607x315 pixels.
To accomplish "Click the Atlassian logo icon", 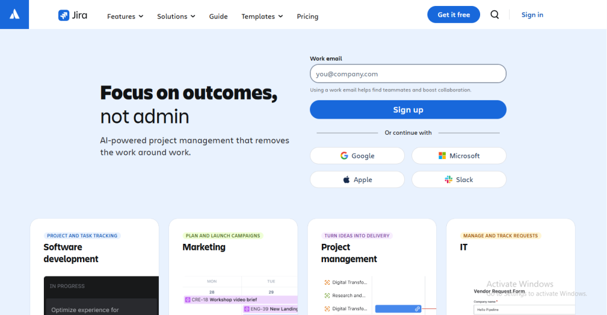I will (14, 14).
